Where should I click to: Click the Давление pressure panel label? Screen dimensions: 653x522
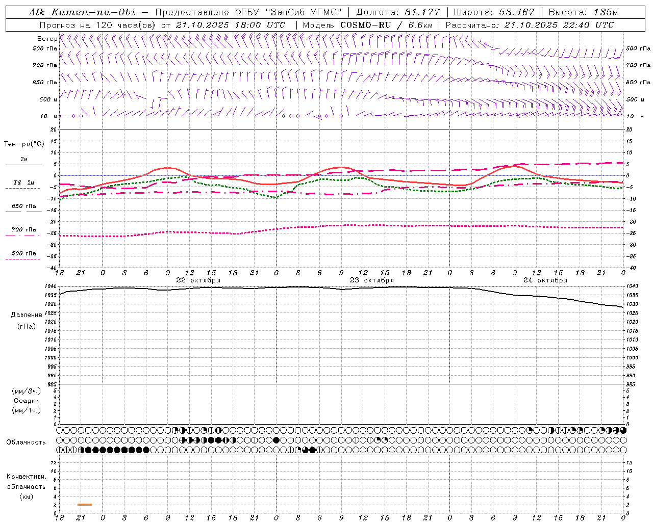point(27,315)
